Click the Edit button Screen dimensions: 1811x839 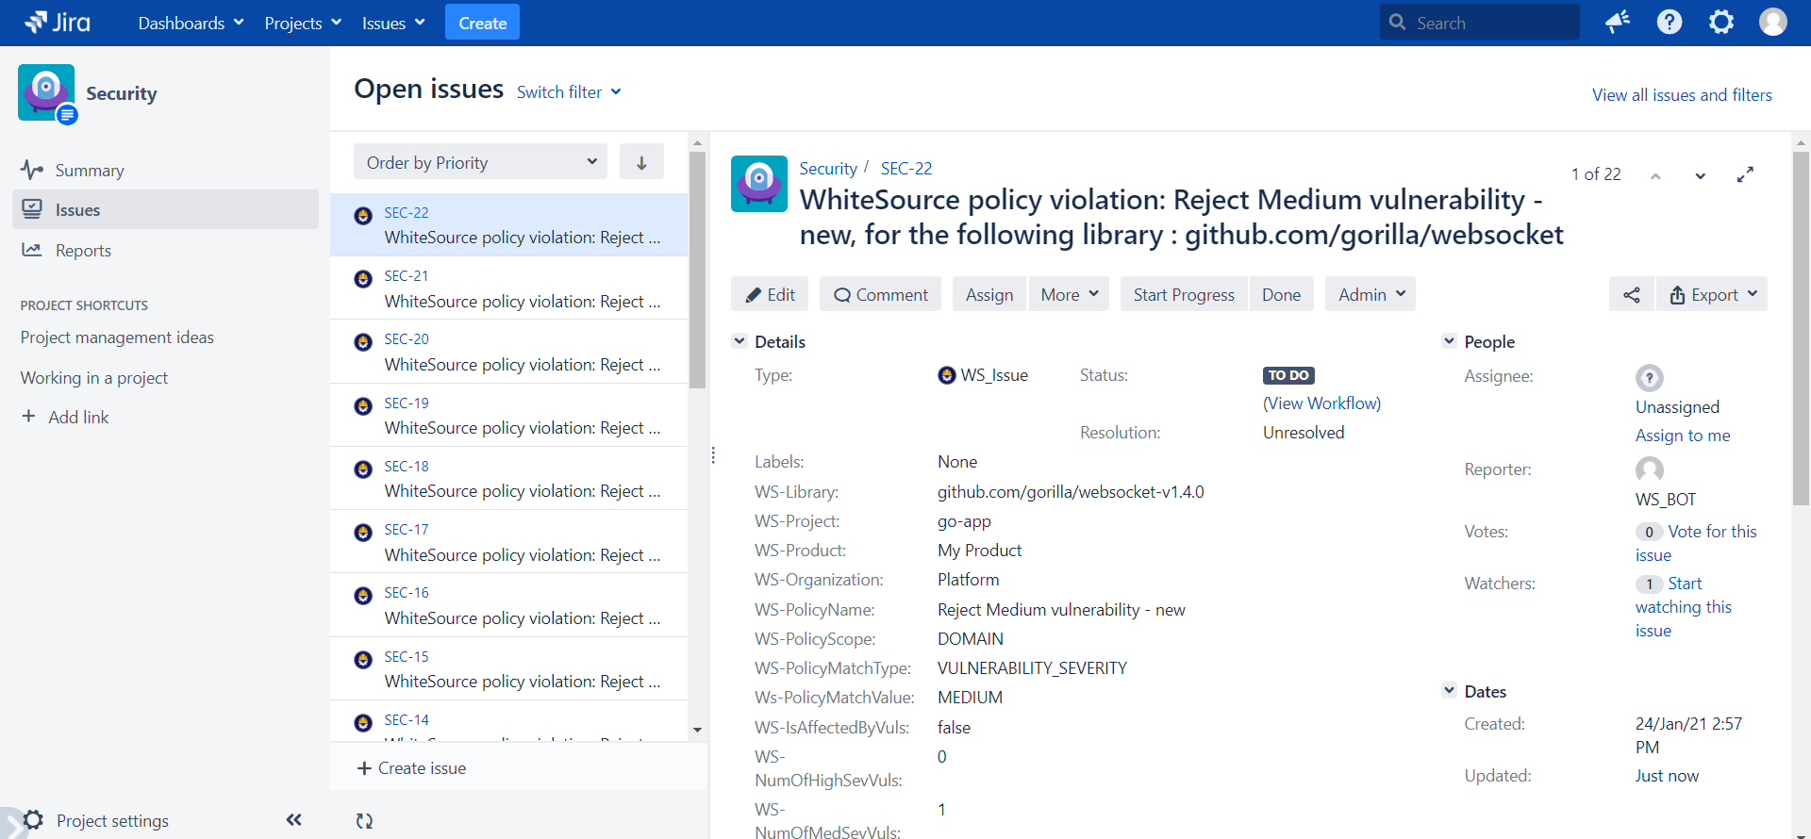770,295
